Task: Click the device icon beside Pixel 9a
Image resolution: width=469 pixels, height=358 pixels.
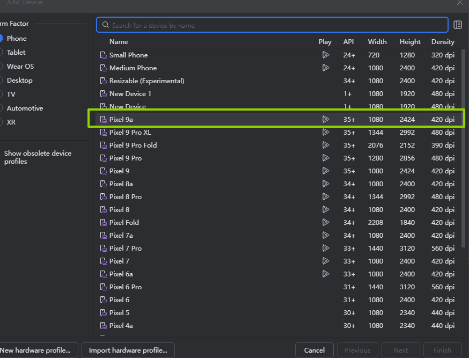Action: pyautogui.click(x=104, y=119)
